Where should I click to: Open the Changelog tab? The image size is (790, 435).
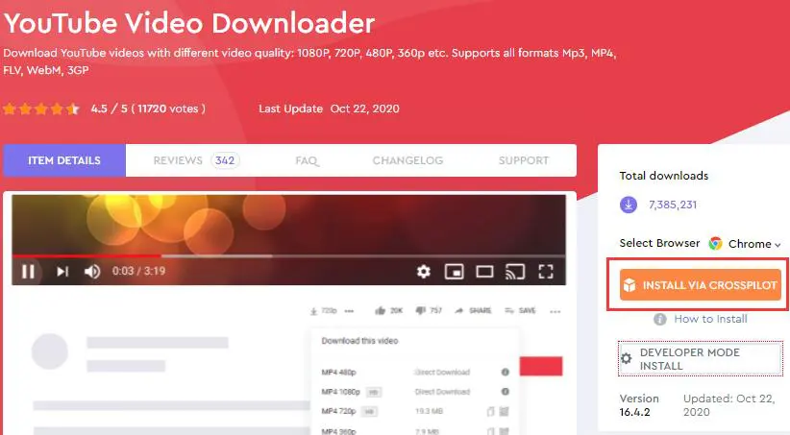(x=407, y=160)
